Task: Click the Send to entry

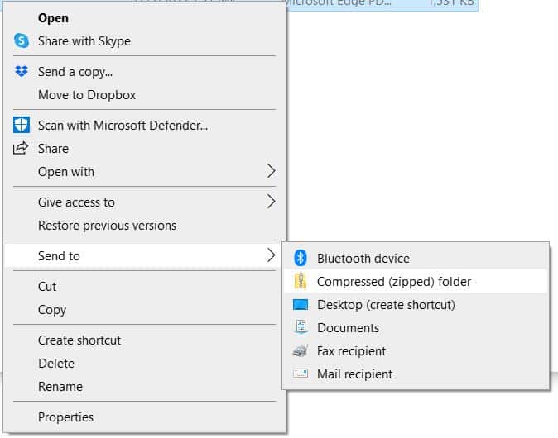Action: coord(145,255)
